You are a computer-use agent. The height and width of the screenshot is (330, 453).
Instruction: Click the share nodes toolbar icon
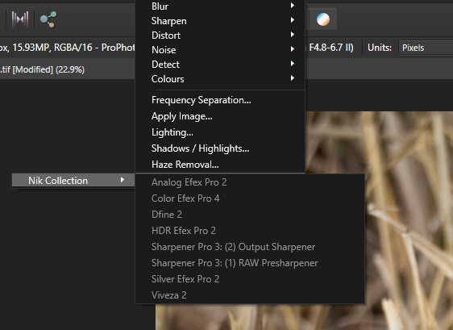[x=48, y=19]
